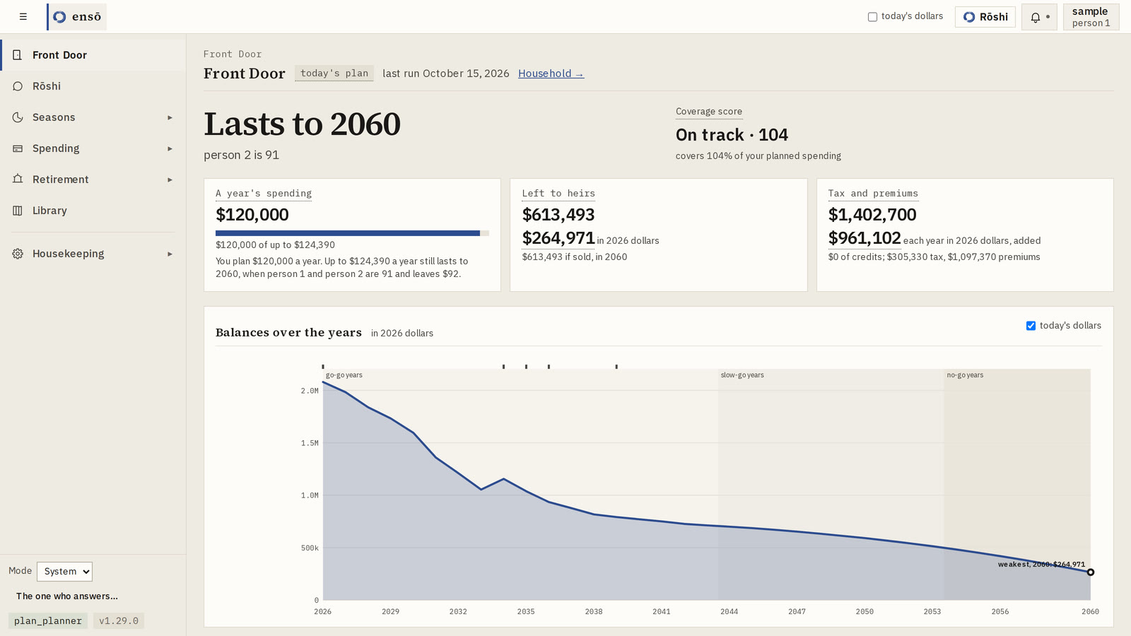The width and height of the screenshot is (1131, 636).
Task: Click the Rōshi button in header
Action: pyautogui.click(x=985, y=17)
